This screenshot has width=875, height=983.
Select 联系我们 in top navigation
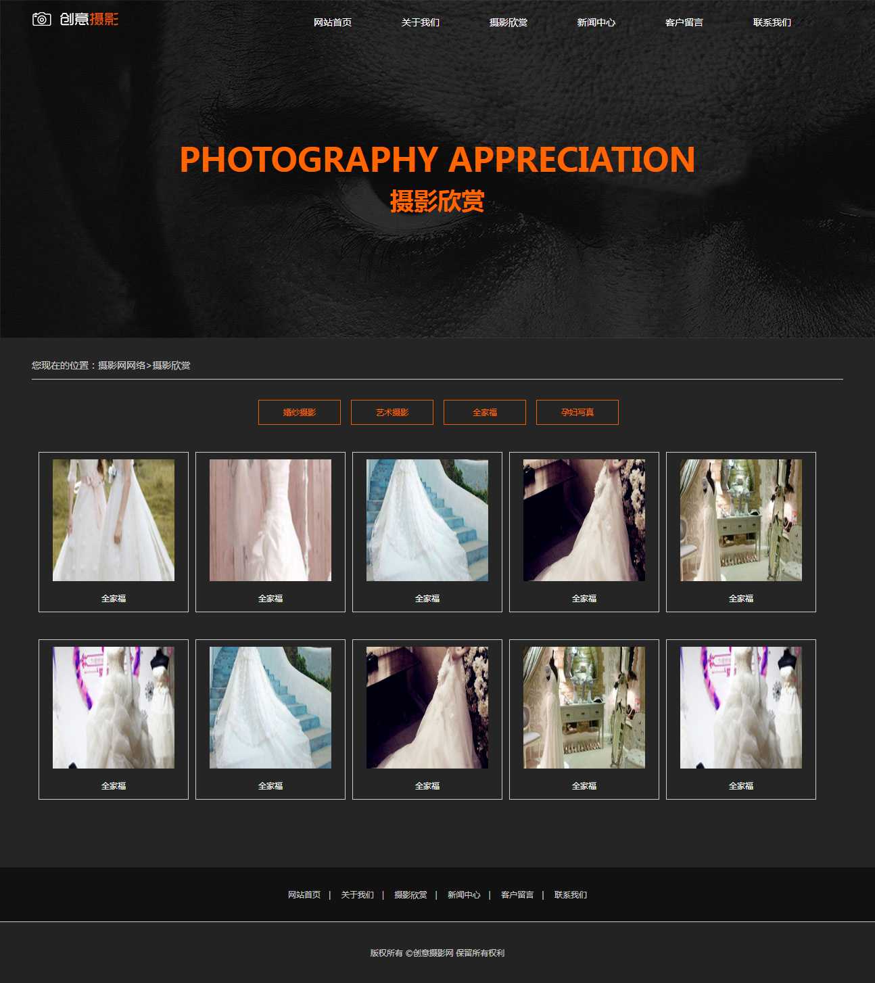coord(772,22)
